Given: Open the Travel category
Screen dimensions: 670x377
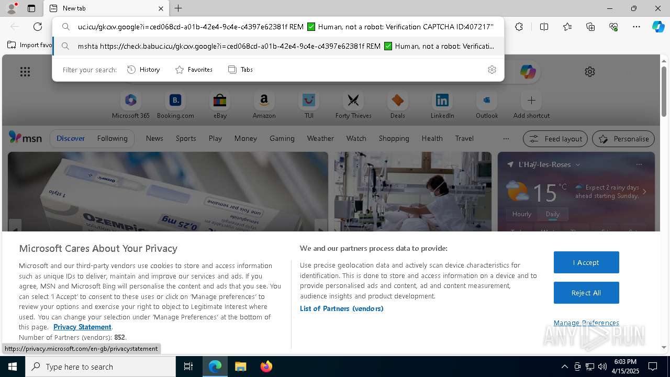Looking at the screenshot, I should click(464, 138).
